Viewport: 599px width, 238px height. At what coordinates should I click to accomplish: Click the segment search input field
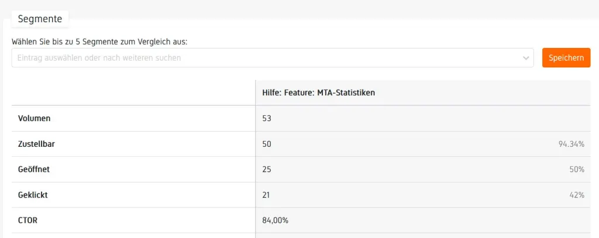pyautogui.click(x=263, y=58)
